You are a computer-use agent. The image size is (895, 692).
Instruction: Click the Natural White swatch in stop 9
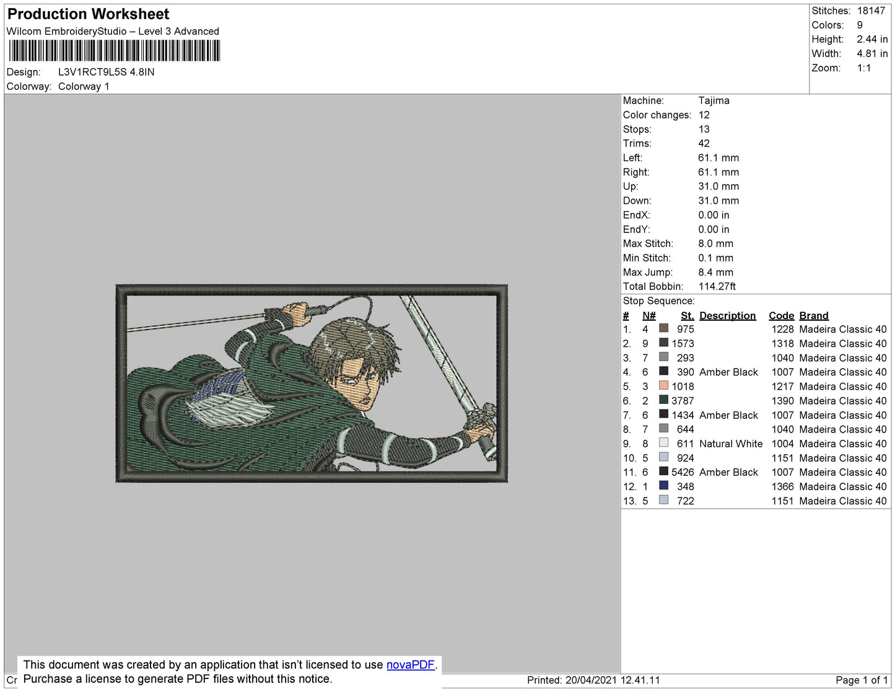663,443
